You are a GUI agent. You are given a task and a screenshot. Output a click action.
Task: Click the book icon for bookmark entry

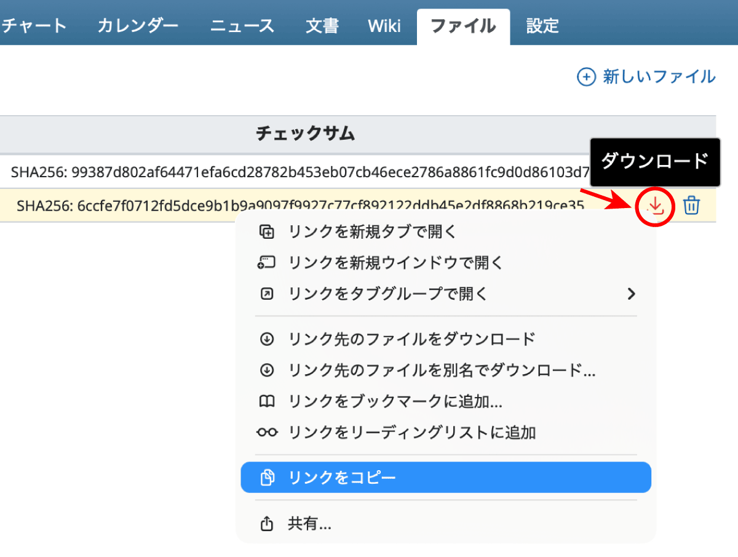[x=266, y=402]
